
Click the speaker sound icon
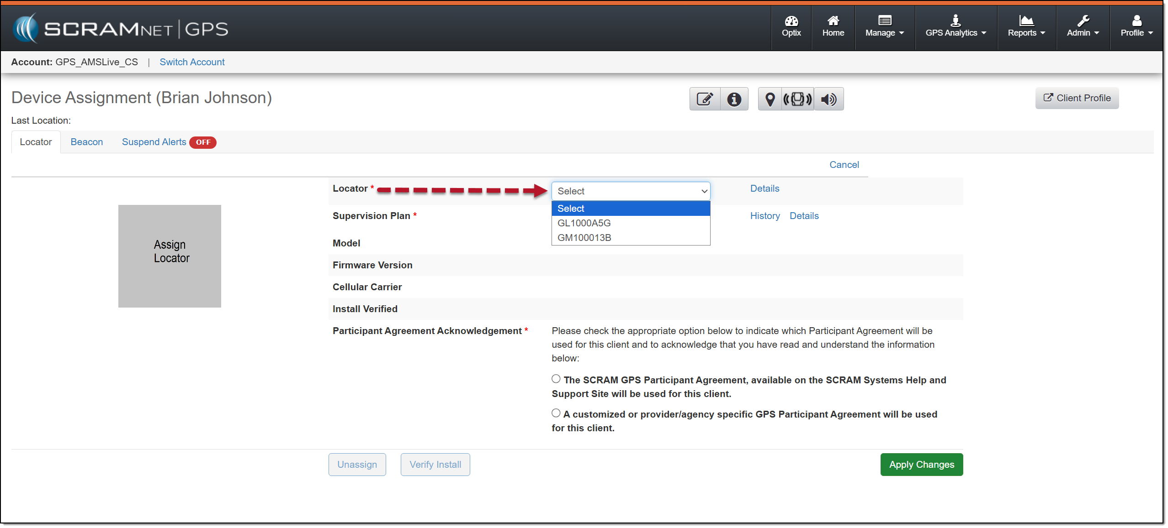point(828,99)
